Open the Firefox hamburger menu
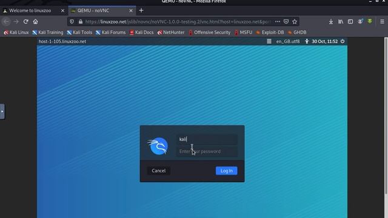Viewport: 388px width, 218px height. click(x=382, y=22)
